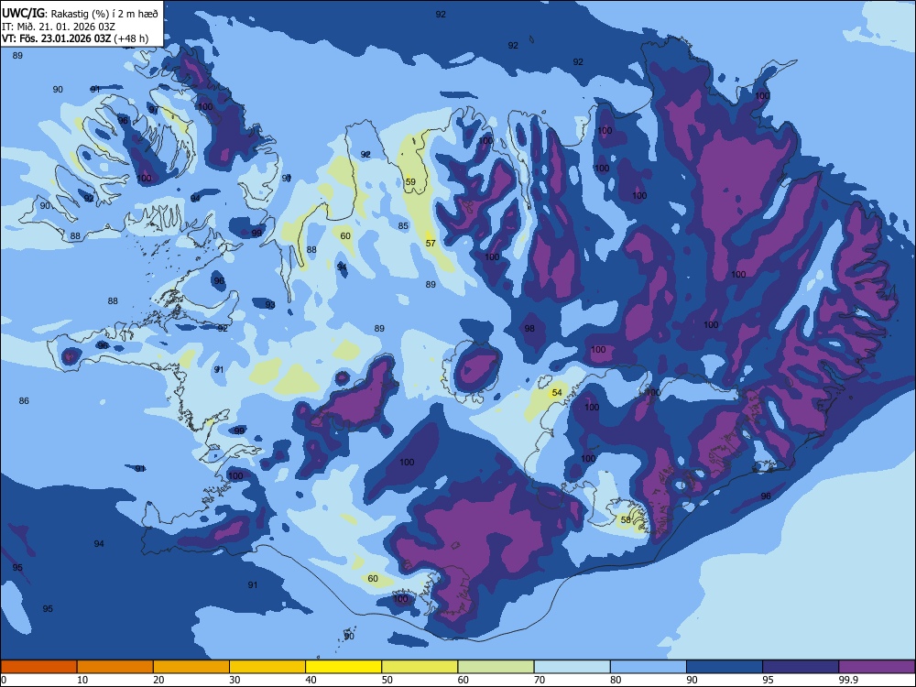
Task: Click the 'IT: Mið. 21. 01. 2026 03Z' line
Action: tap(59, 27)
